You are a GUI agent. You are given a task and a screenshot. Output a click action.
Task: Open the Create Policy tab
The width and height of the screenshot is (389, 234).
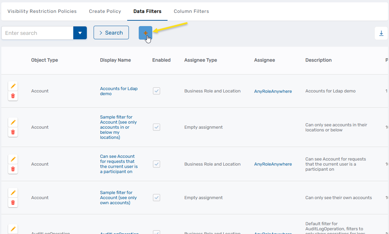click(105, 11)
